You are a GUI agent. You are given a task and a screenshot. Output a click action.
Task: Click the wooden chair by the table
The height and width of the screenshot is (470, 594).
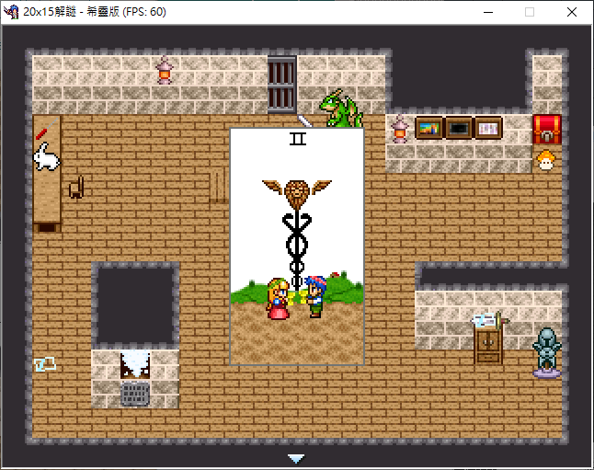pyautogui.click(x=75, y=187)
